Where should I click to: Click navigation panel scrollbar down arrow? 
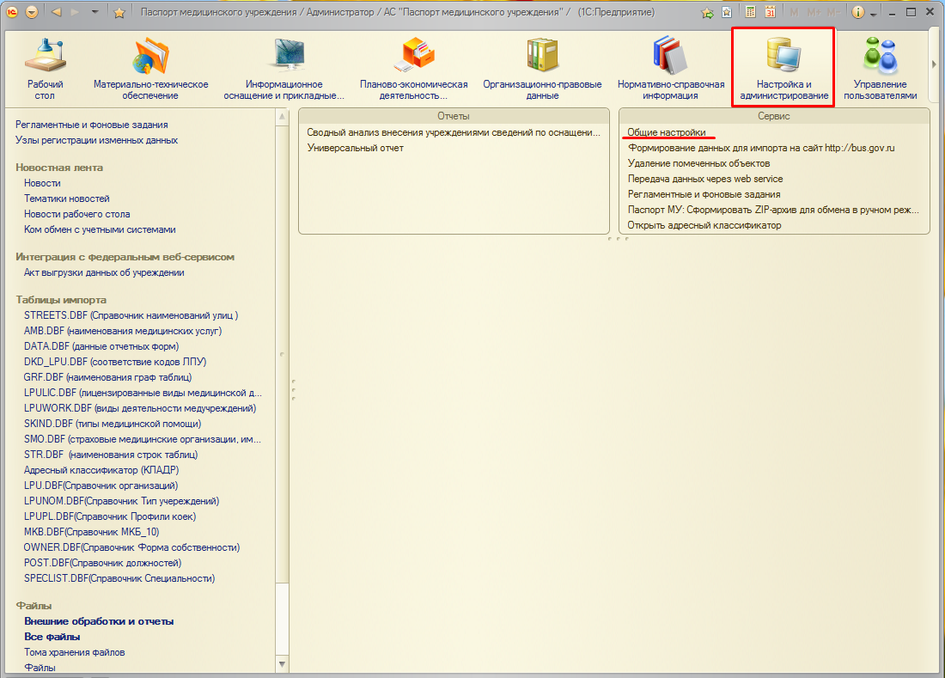[283, 664]
